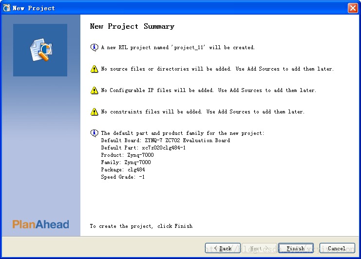Click the info icon next to default part
The width and height of the screenshot is (361, 259).
(94, 133)
